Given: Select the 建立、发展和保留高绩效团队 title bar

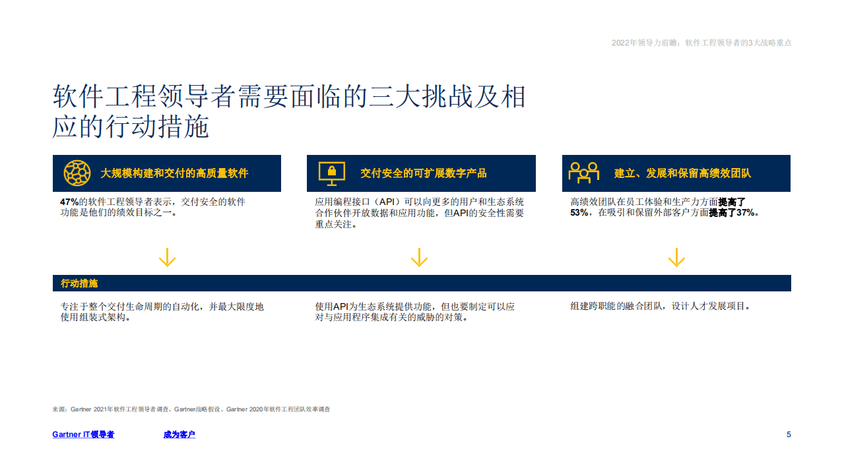Looking at the screenshot, I should [676, 173].
